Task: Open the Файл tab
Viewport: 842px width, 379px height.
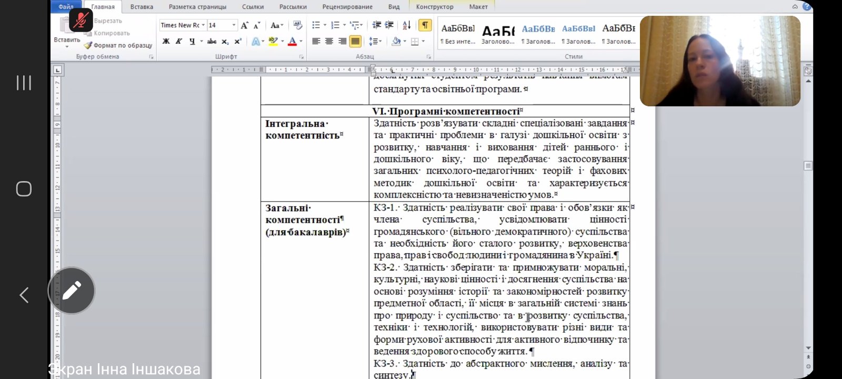Action: tap(66, 7)
